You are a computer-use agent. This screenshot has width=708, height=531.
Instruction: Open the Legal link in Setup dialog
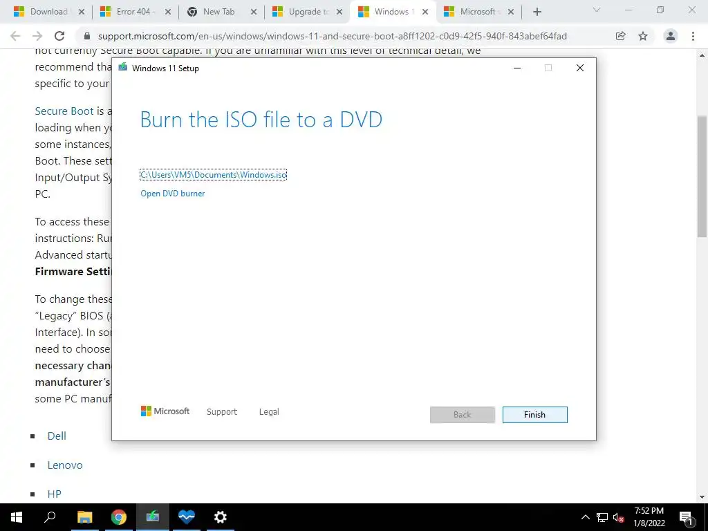(x=269, y=412)
